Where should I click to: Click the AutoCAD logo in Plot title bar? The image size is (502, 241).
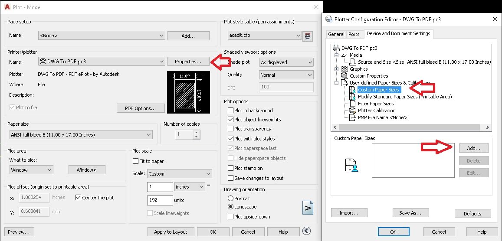[7, 7]
